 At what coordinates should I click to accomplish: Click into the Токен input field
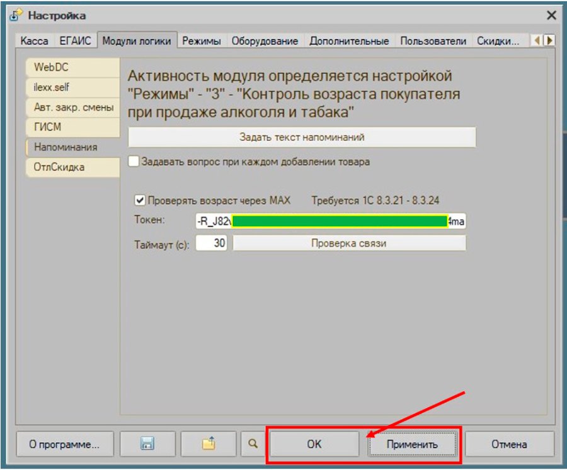[x=331, y=221]
